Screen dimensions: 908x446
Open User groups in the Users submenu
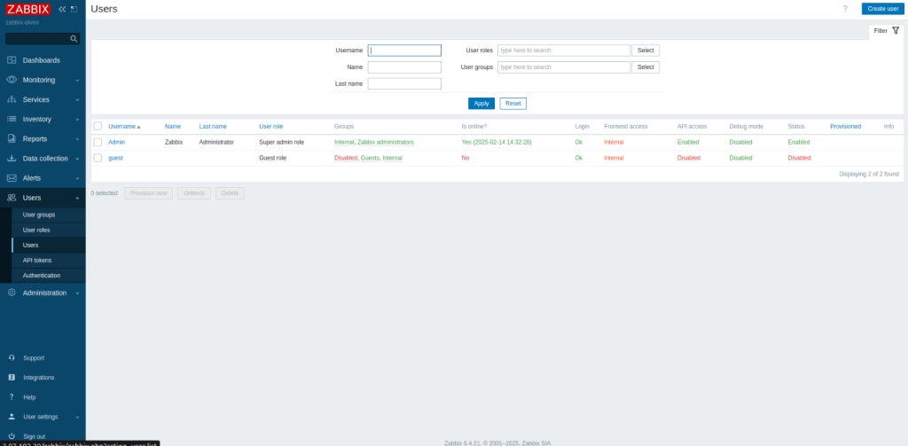(39, 215)
